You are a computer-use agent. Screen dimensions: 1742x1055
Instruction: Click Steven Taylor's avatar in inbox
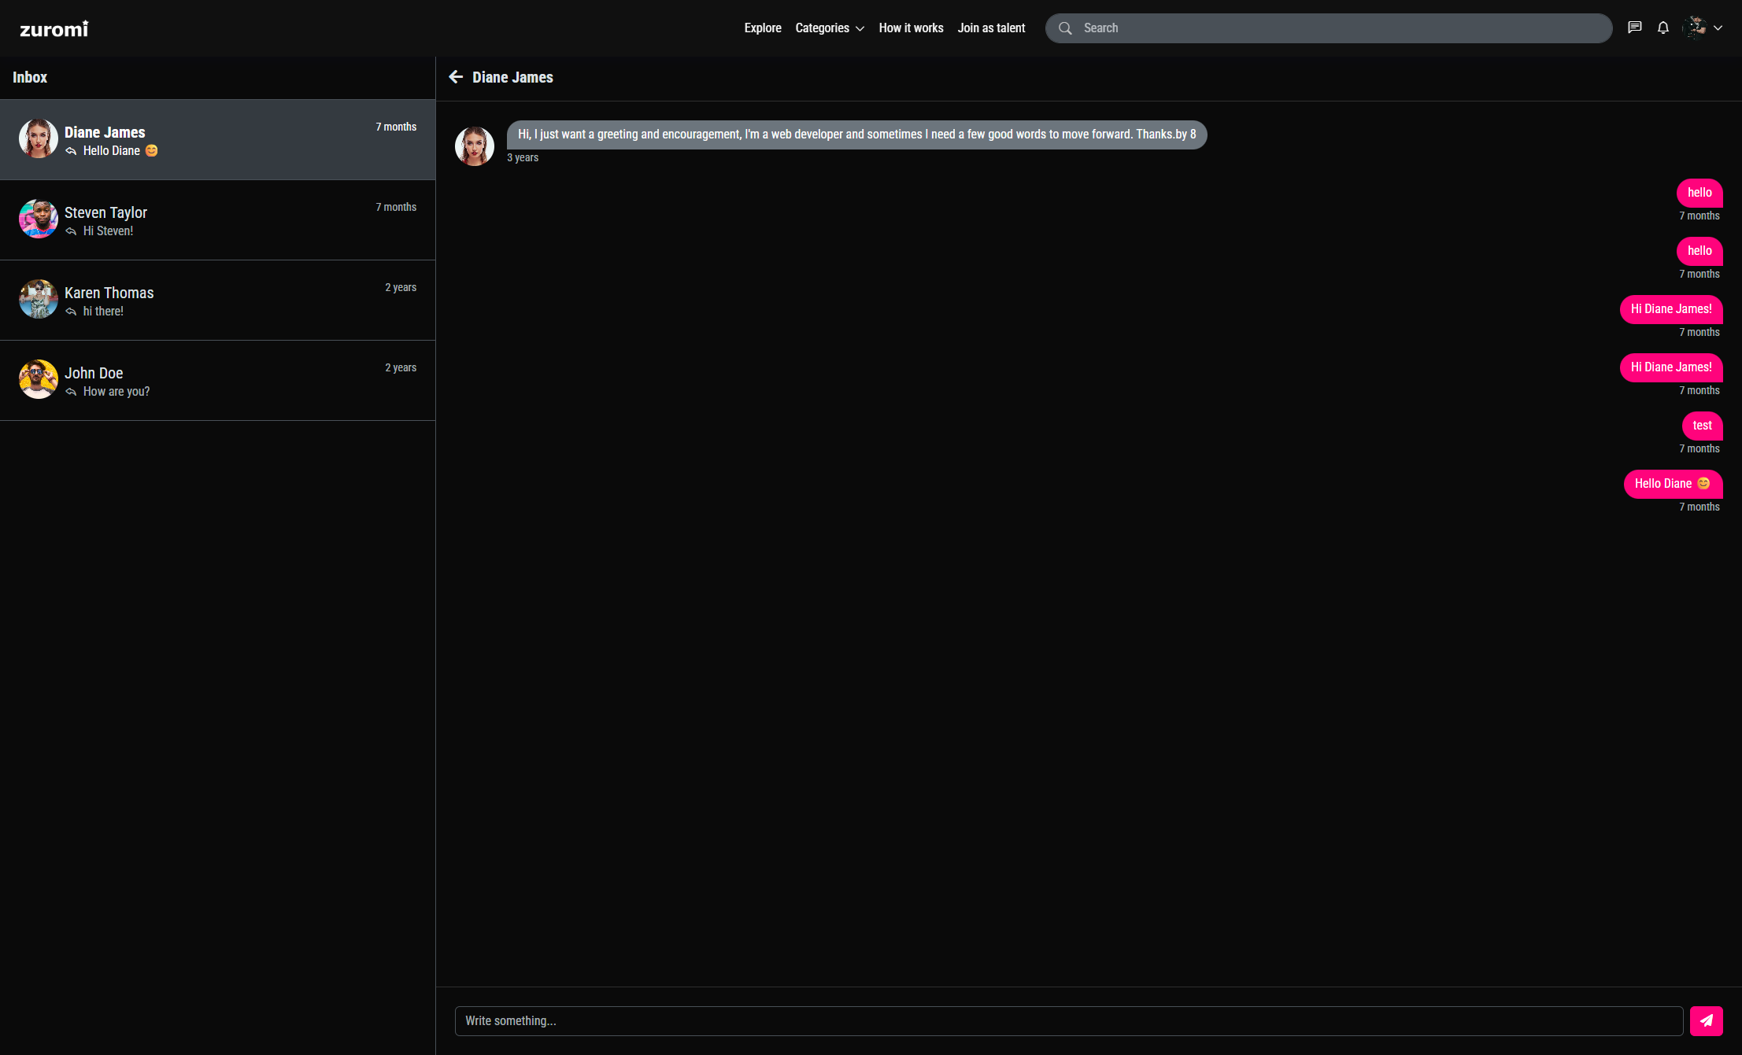click(x=39, y=219)
